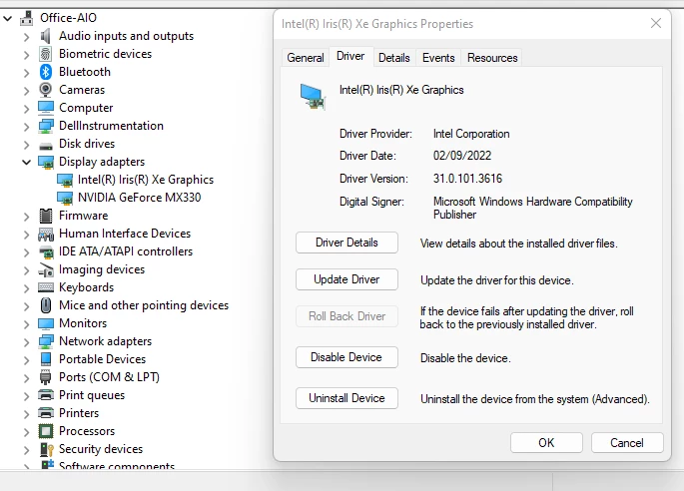Screen dimensions: 684x491
Task: Expand the Monitors category
Action: [x=27, y=324]
